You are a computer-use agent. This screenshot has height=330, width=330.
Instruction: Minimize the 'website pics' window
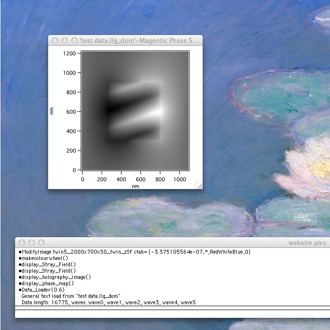(32, 242)
